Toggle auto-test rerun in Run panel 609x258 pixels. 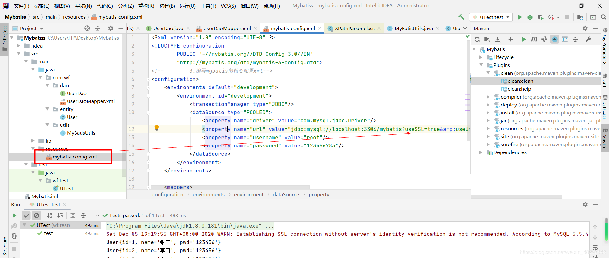click(x=14, y=236)
